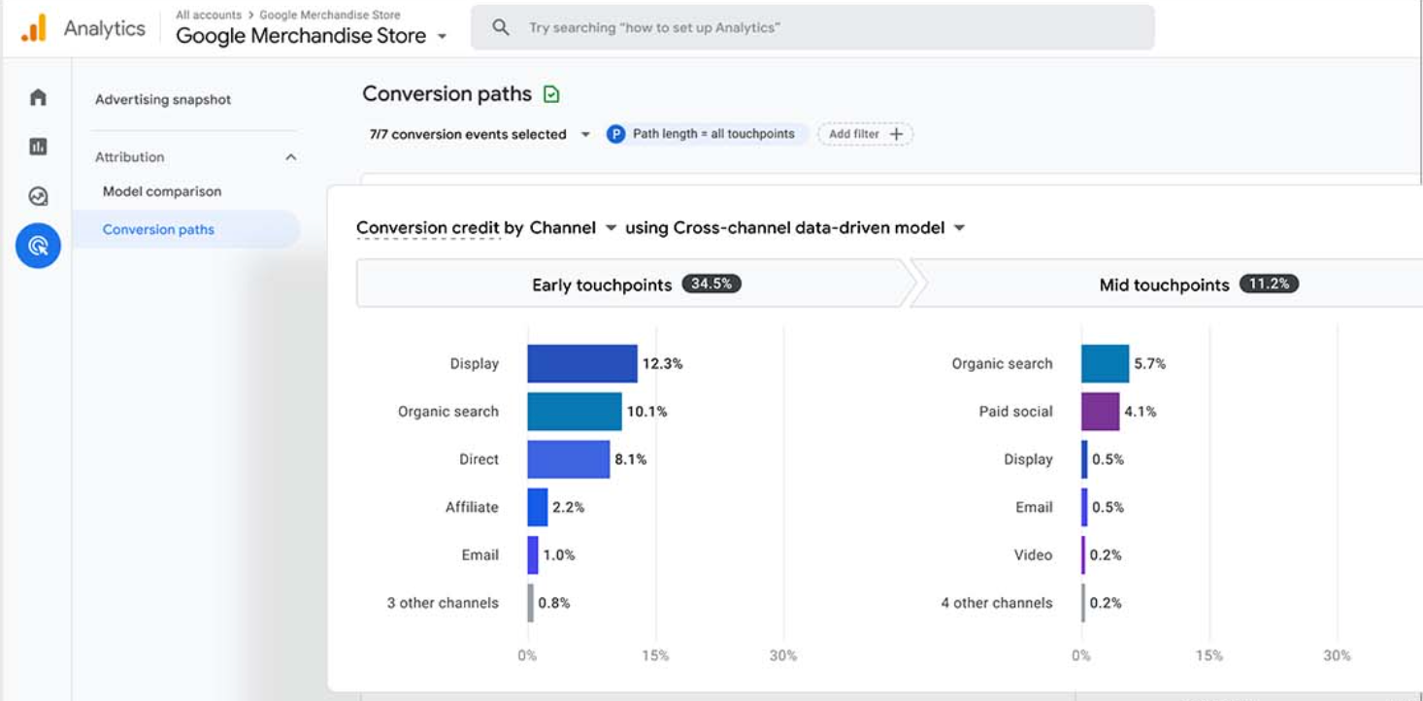Collapse the Attribution section chevron
Viewport: 1423px width, 701px height.
(x=290, y=157)
